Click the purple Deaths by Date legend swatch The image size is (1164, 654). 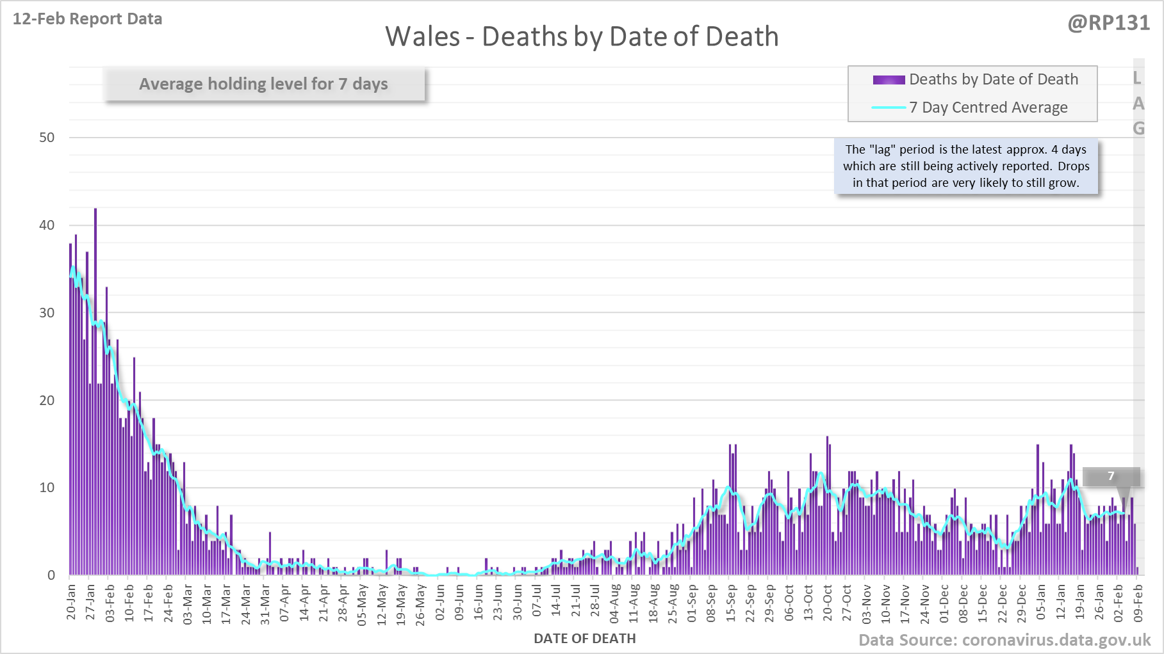click(x=889, y=80)
